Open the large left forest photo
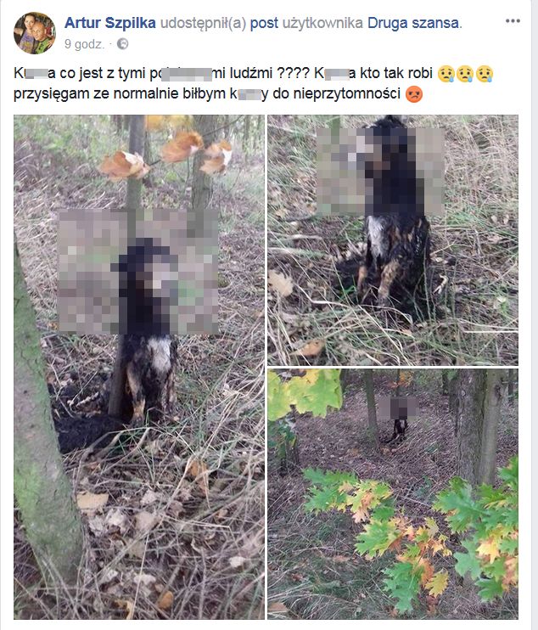The width and height of the screenshot is (538, 630). coord(139,367)
